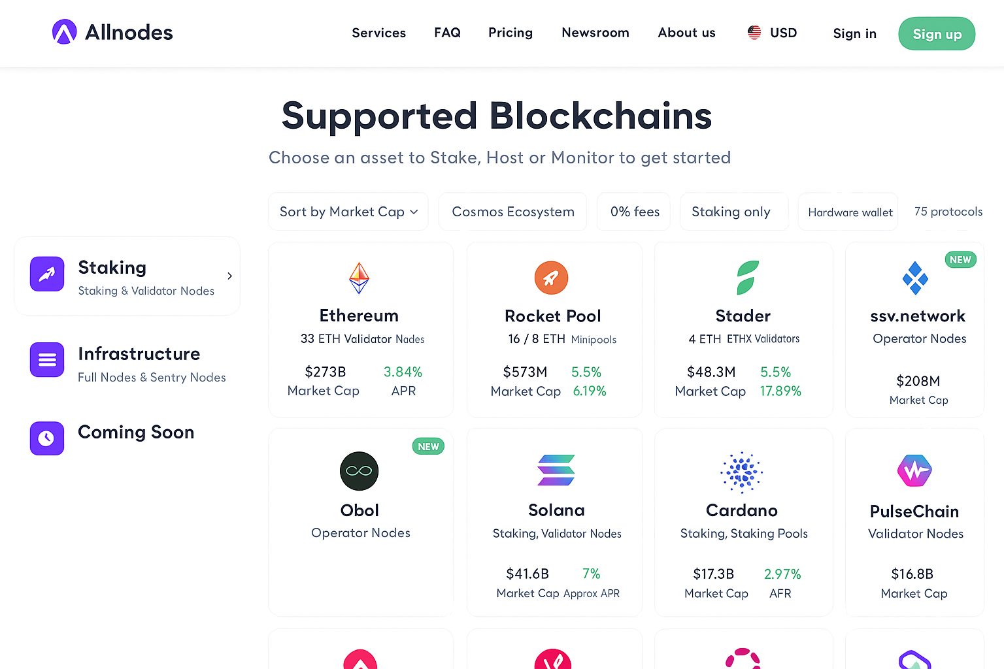Viewport: 1004px width, 669px height.
Task: Click the Ethereum diamond icon
Action: (359, 278)
